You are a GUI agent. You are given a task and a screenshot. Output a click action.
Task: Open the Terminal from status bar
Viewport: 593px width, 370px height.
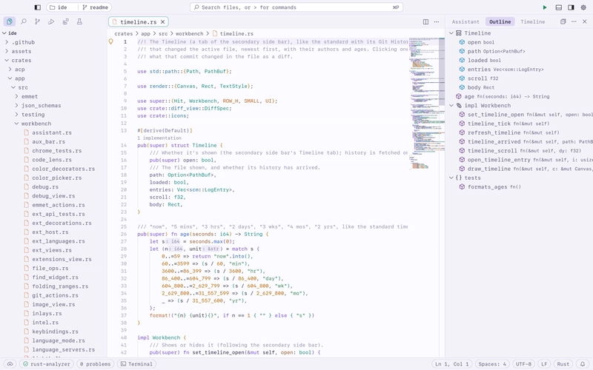136,364
